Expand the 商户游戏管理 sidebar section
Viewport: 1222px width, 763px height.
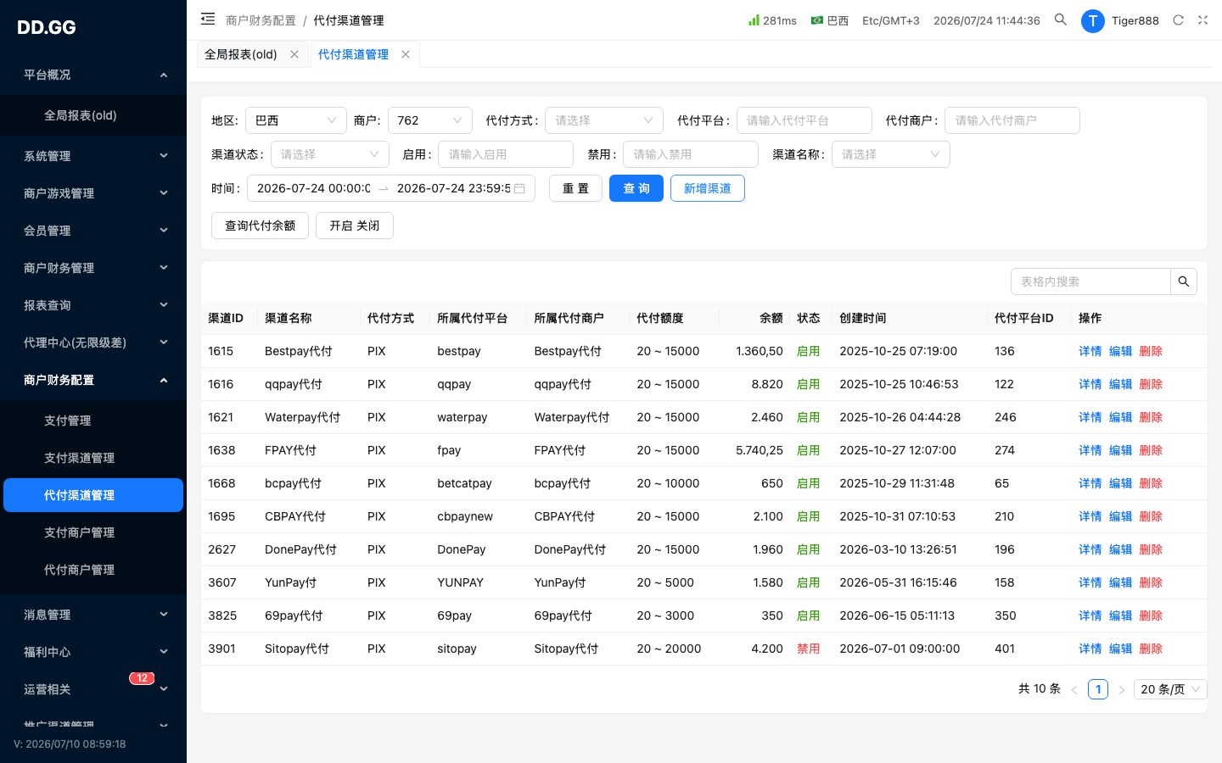tap(93, 193)
